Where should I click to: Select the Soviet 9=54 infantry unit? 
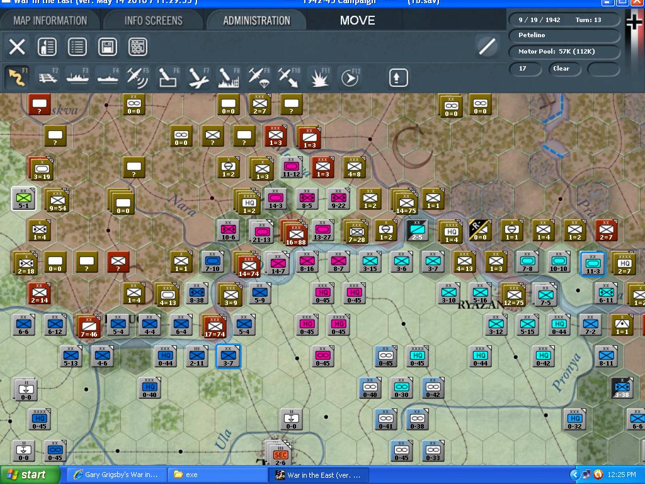pos(57,201)
